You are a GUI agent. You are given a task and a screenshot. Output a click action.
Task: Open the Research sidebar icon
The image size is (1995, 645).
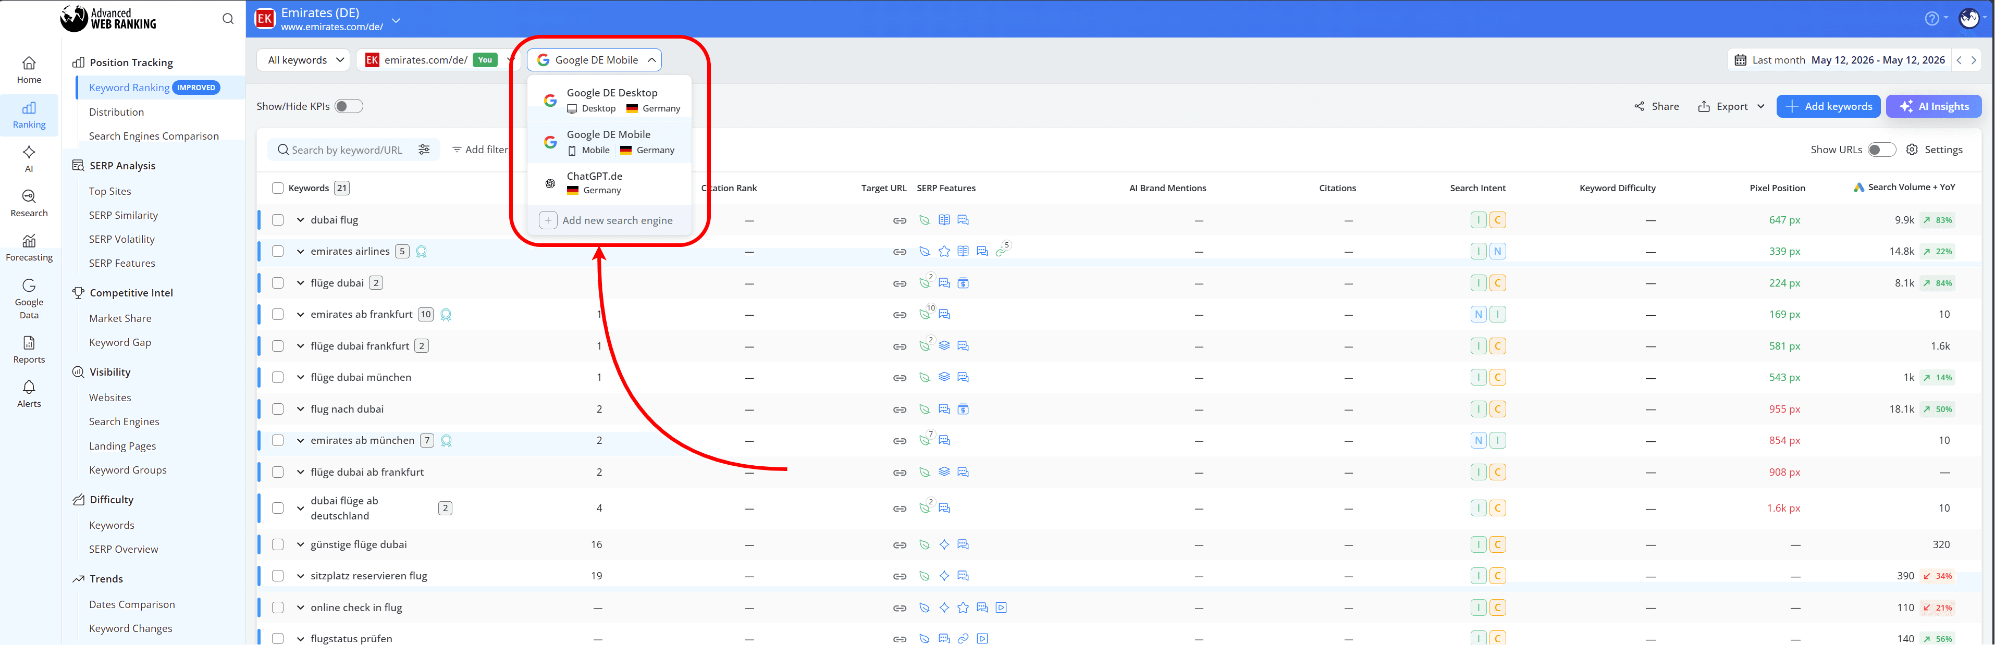tap(29, 203)
